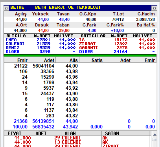Click total orders value 21368

pyautogui.click(x=21, y=121)
